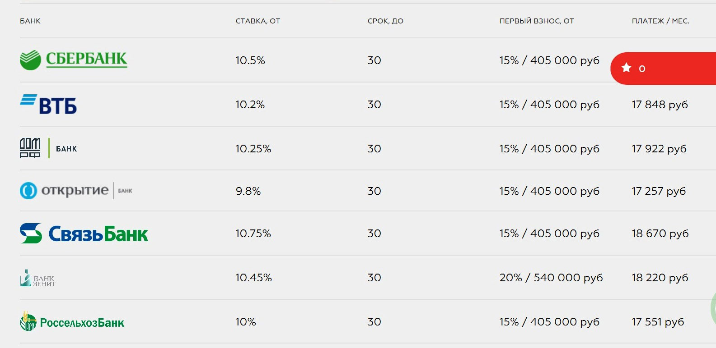This screenshot has height=348, width=716.
Task: Select the 10.75% СвязьБанк rate
Action: [253, 234]
